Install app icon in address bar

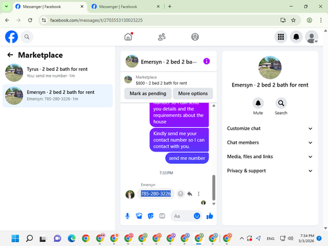pyautogui.click(x=283, y=20)
